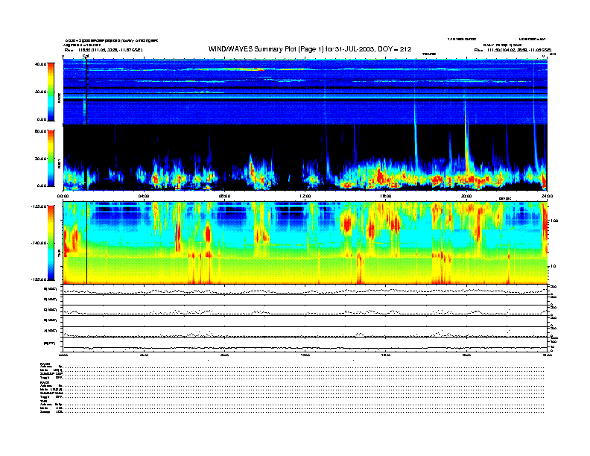This screenshot has height=456, width=590.
Task: Click the RAD1 black-background spectrogram panel
Action: tap(305, 158)
